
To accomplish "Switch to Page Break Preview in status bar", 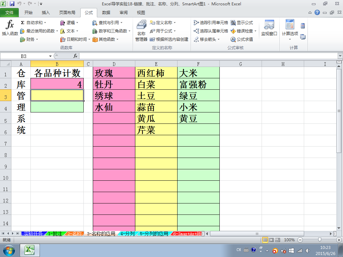I will tap(278, 240).
